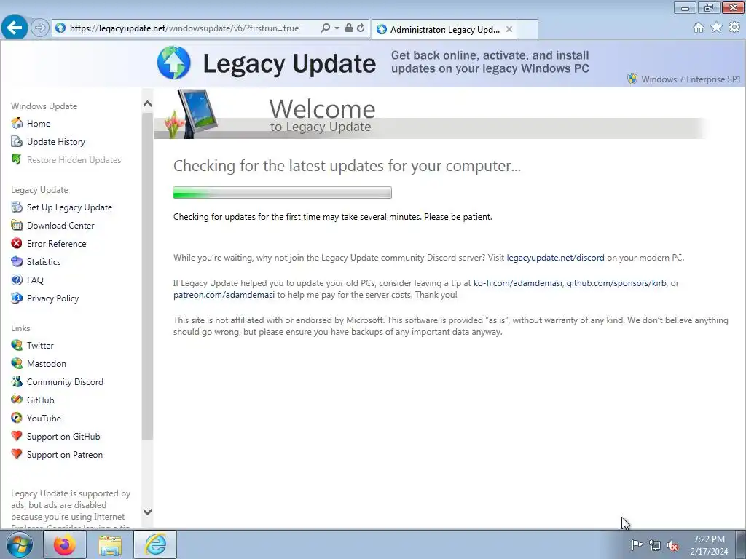
Task: Click the Action Center flag tray icon
Action: [637, 544]
